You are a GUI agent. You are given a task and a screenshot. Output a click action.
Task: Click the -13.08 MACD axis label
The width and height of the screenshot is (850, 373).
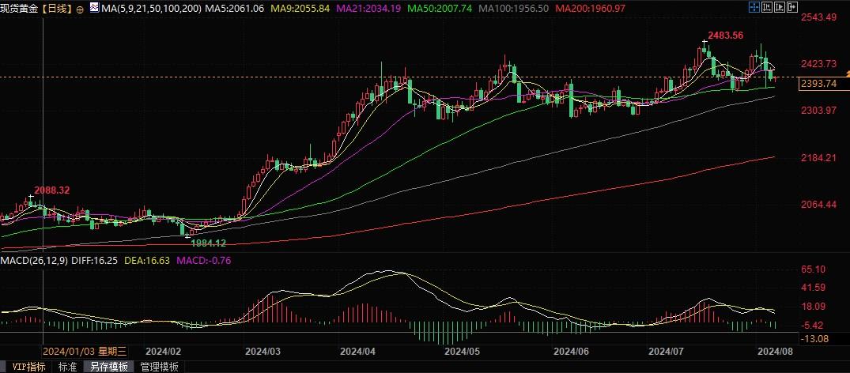click(813, 339)
